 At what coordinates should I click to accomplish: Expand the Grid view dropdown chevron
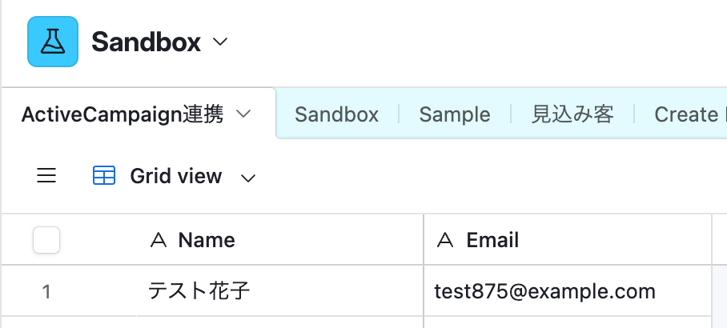coord(248,178)
